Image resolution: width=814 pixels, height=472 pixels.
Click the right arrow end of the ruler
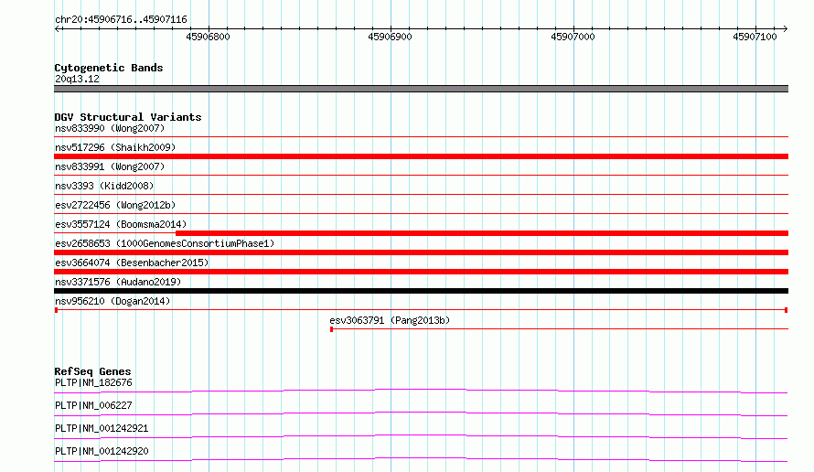[785, 28]
